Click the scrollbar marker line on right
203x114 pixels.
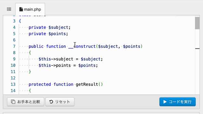coord(197,48)
